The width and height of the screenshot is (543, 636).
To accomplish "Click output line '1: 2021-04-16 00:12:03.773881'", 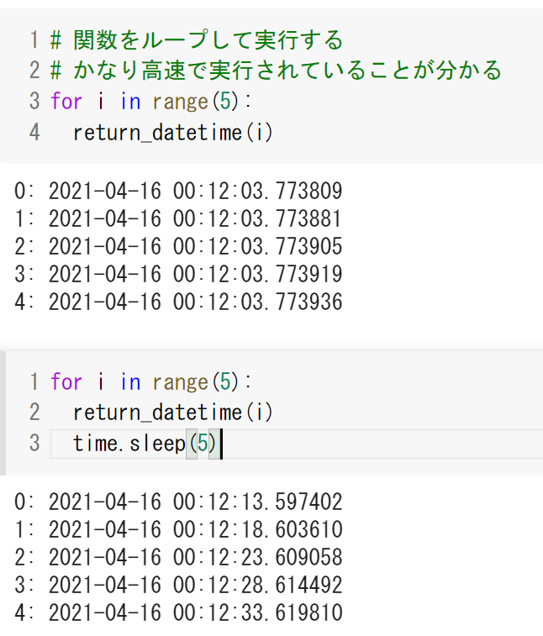I will click(178, 218).
